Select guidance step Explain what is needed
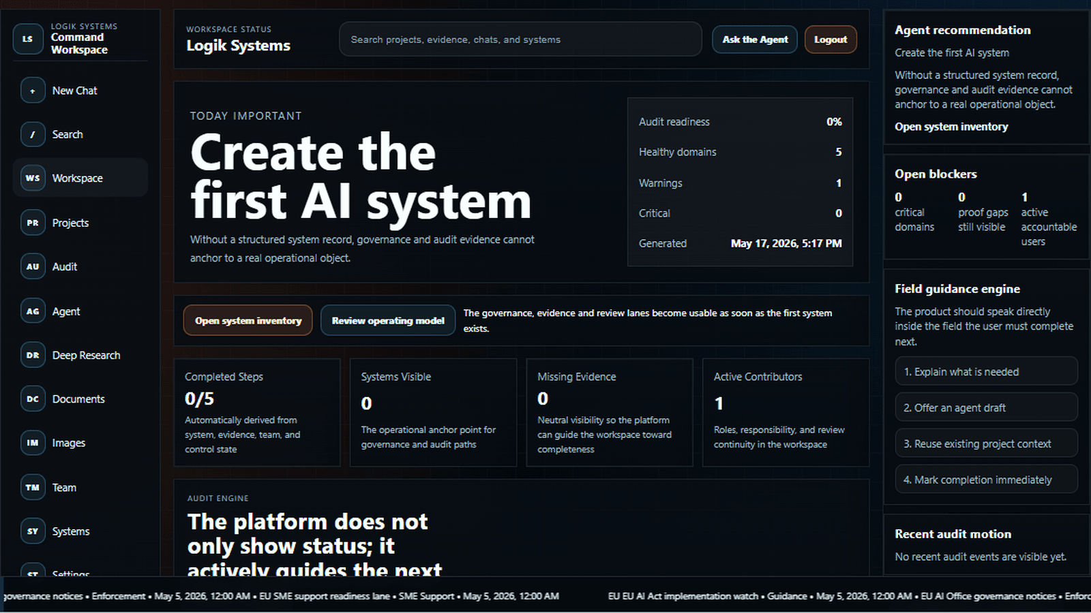1091x613 pixels. [x=986, y=371]
